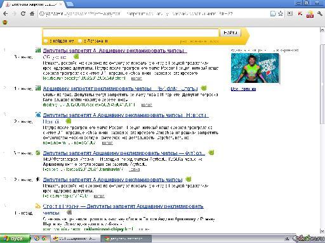This screenshot has height=243, width=325.
Task: Click into the Yandex search field
Action: pos(131,33)
